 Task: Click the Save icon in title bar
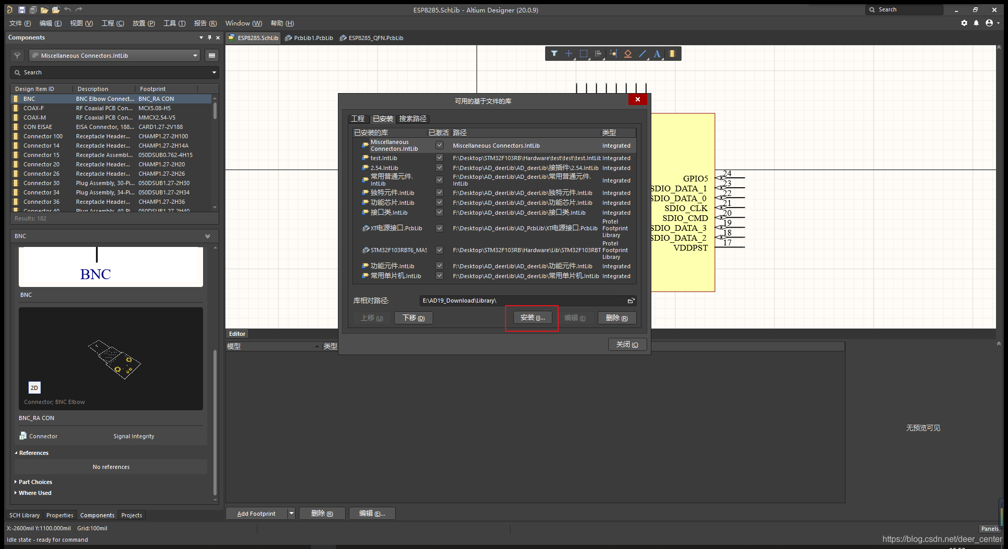coord(21,10)
